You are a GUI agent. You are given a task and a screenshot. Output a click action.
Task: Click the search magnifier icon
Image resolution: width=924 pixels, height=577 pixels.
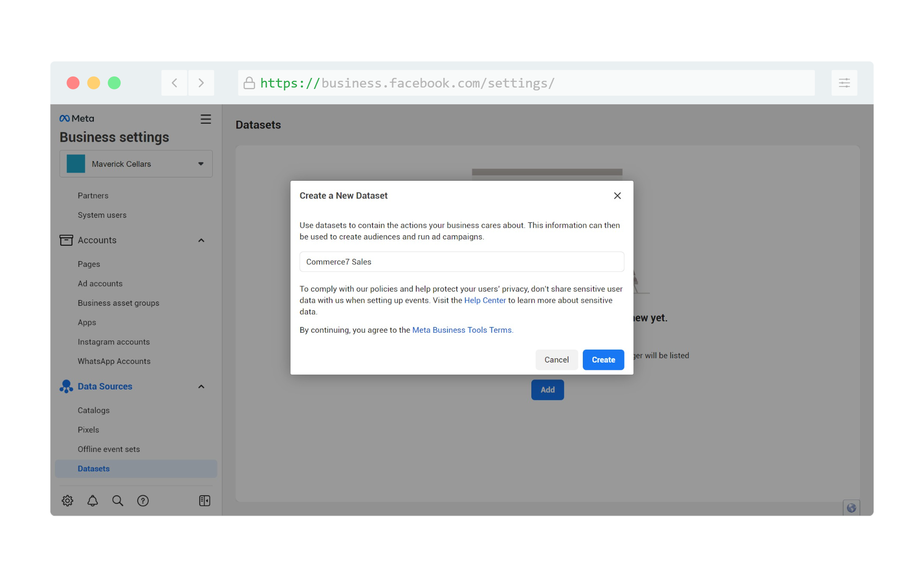click(117, 501)
